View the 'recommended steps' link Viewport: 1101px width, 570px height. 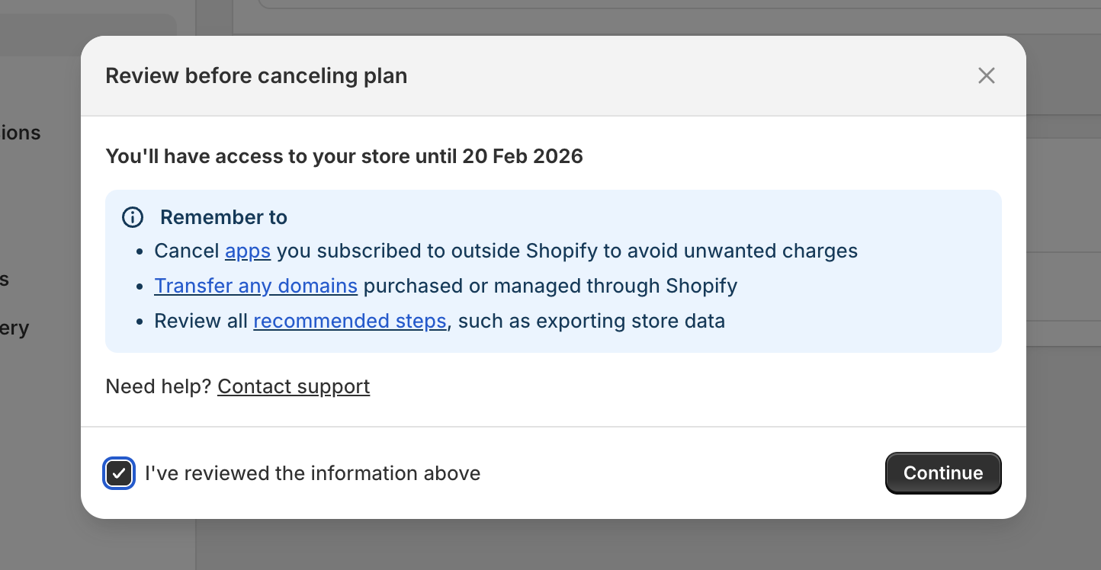[x=350, y=321]
